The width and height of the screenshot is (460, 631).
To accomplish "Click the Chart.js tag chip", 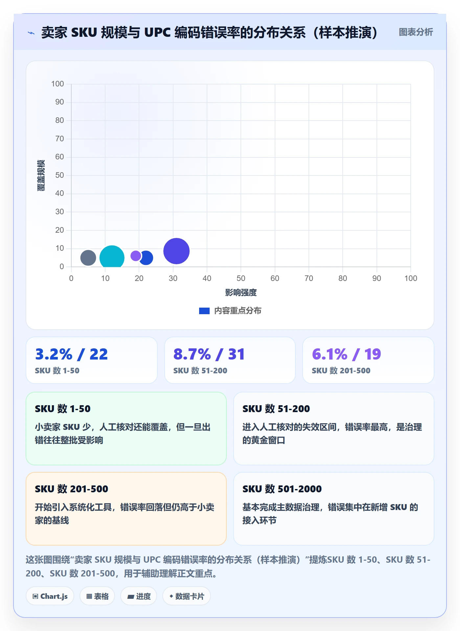I will click(x=50, y=596).
